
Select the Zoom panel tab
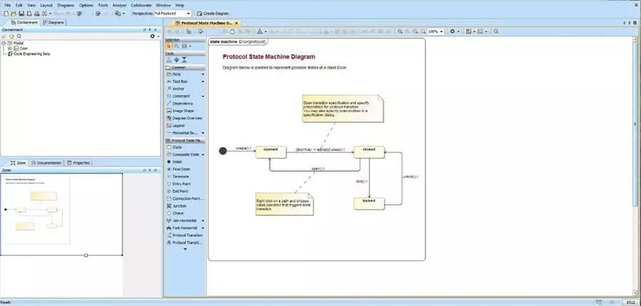click(18, 162)
